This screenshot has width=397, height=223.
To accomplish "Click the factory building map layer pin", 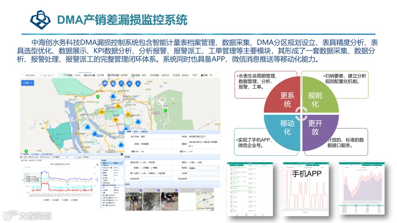I will 105,83.
